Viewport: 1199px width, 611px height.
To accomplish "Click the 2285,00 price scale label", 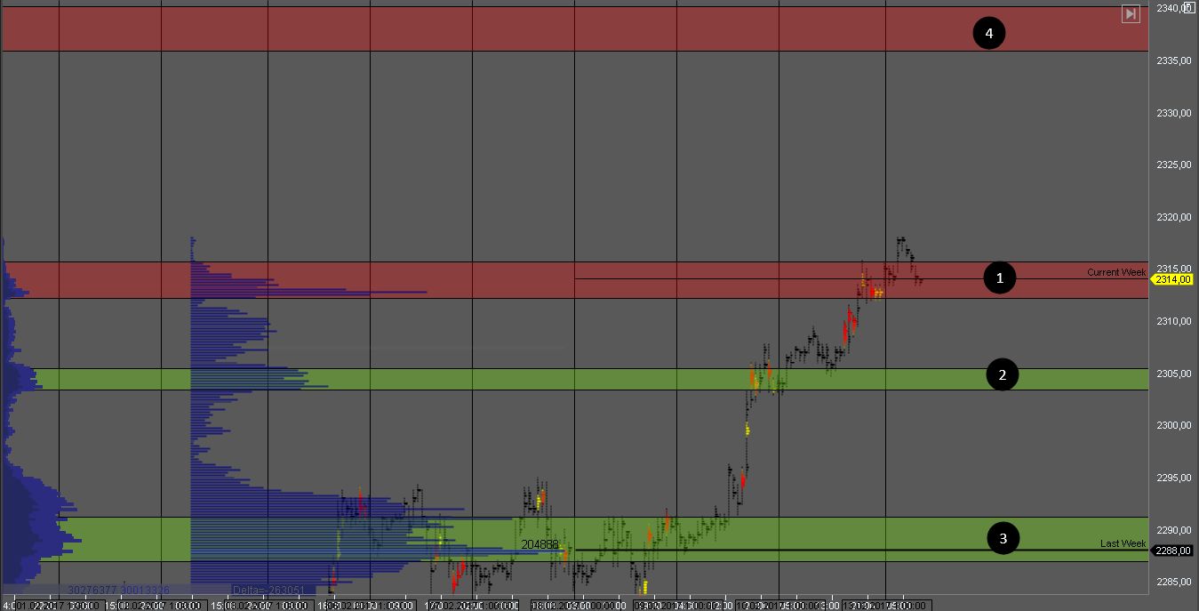I will coord(1173,582).
